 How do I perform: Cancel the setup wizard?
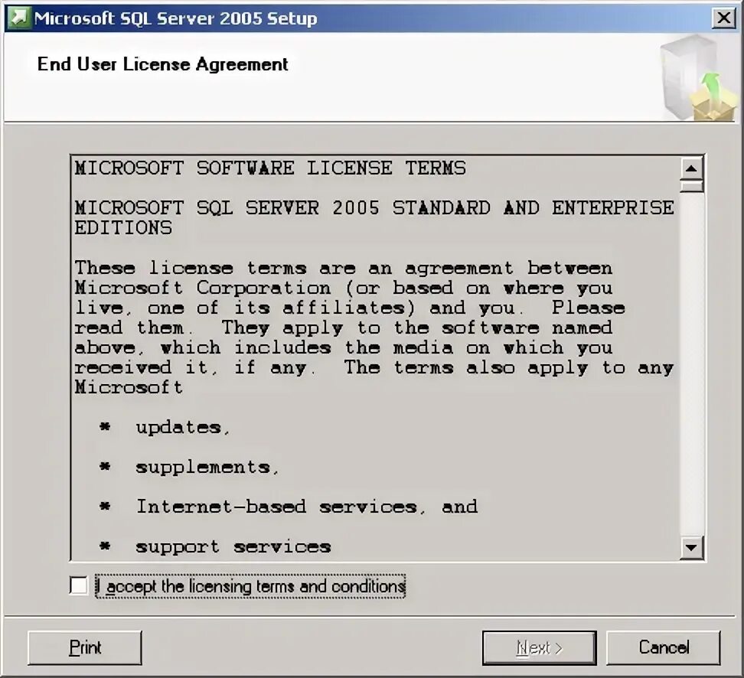pyautogui.click(x=664, y=647)
